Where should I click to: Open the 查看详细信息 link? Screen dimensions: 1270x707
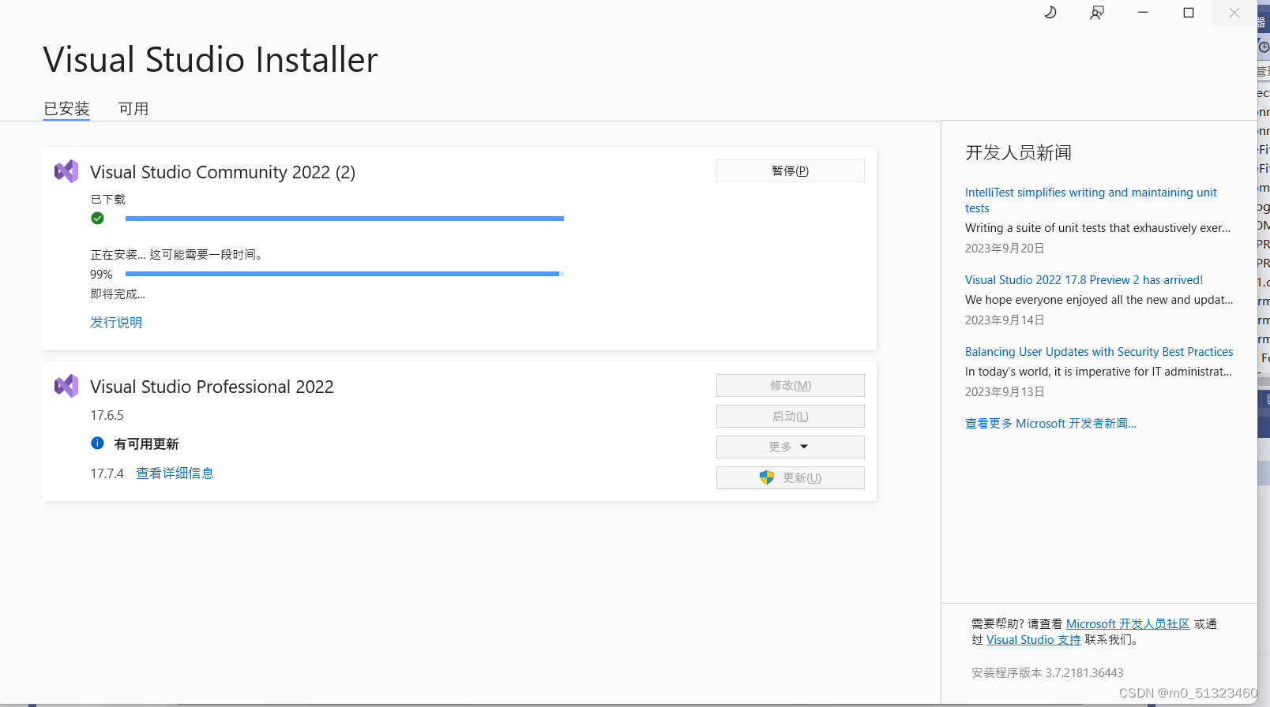(x=175, y=473)
